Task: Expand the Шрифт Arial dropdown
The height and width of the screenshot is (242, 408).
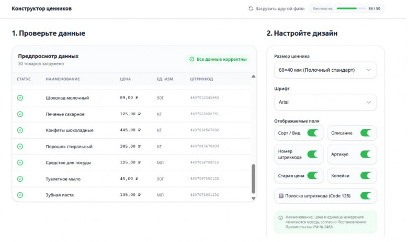Action: tap(325, 102)
